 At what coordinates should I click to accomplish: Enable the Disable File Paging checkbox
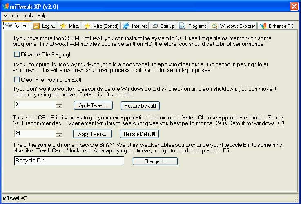pyautogui.click(x=17, y=54)
